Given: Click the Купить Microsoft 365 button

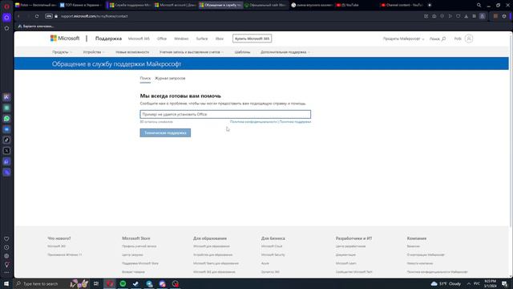Looking at the screenshot, I should (x=252, y=39).
